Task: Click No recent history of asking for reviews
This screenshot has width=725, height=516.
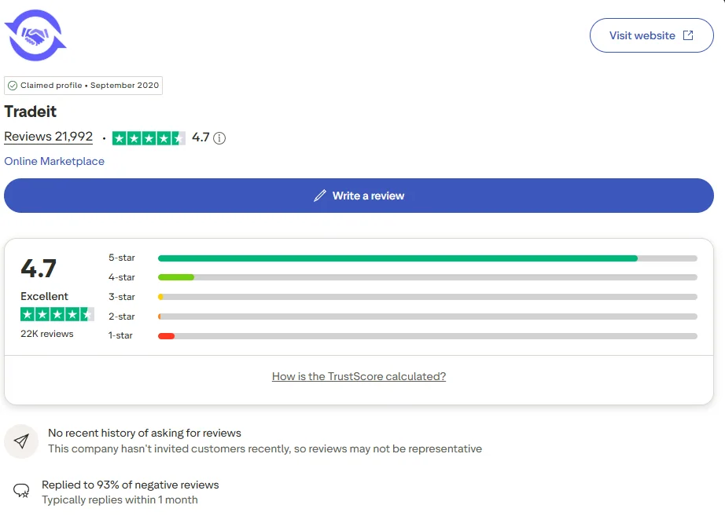Action: click(x=145, y=433)
